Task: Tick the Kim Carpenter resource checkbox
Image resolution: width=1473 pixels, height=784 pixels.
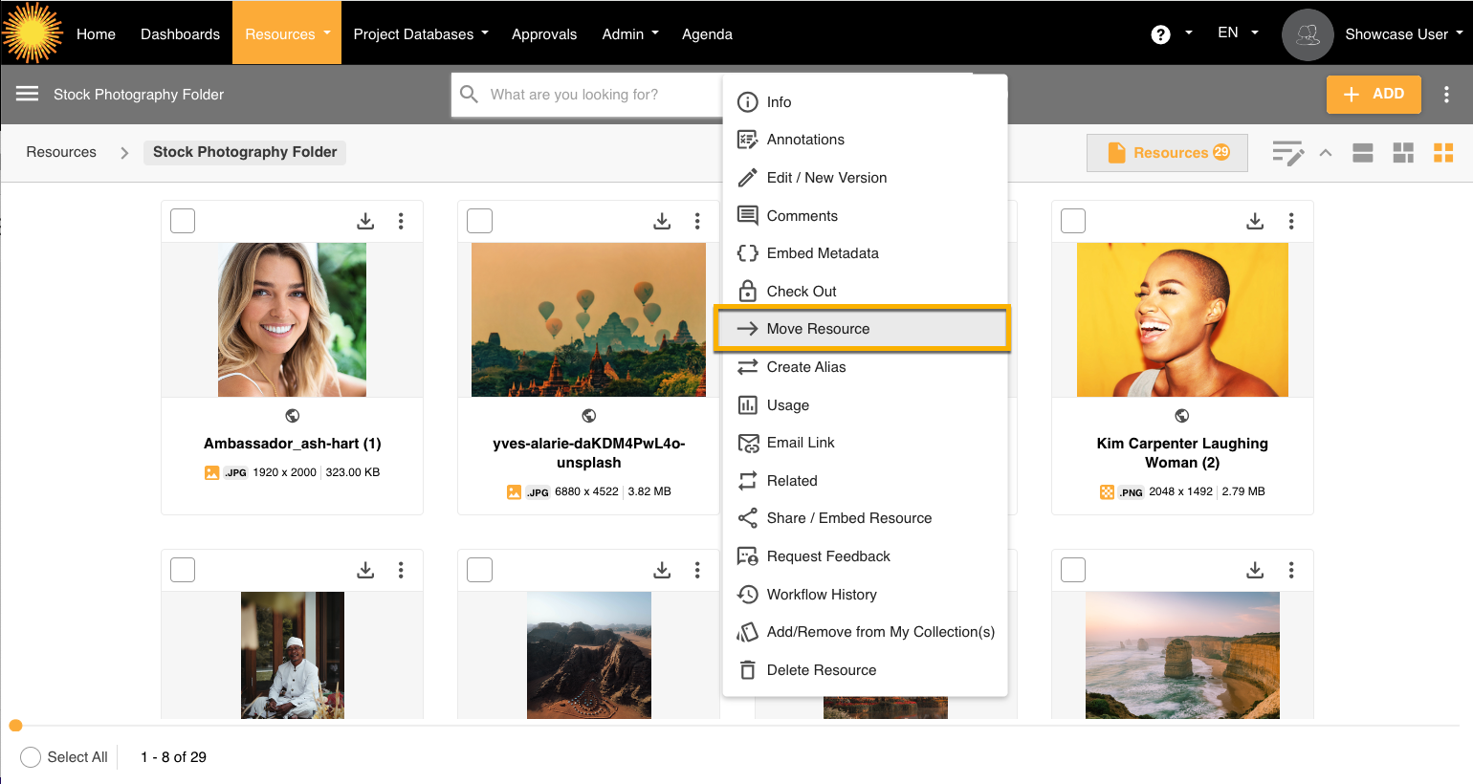Action: [1073, 221]
